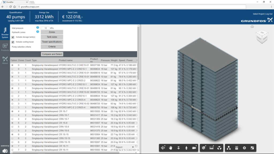
Task: Toggle viewer full screen mode
Action: pyautogui.click(x=252, y=148)
